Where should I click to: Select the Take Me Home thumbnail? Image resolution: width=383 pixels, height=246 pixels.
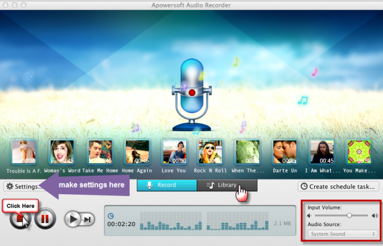click(100, 152)
